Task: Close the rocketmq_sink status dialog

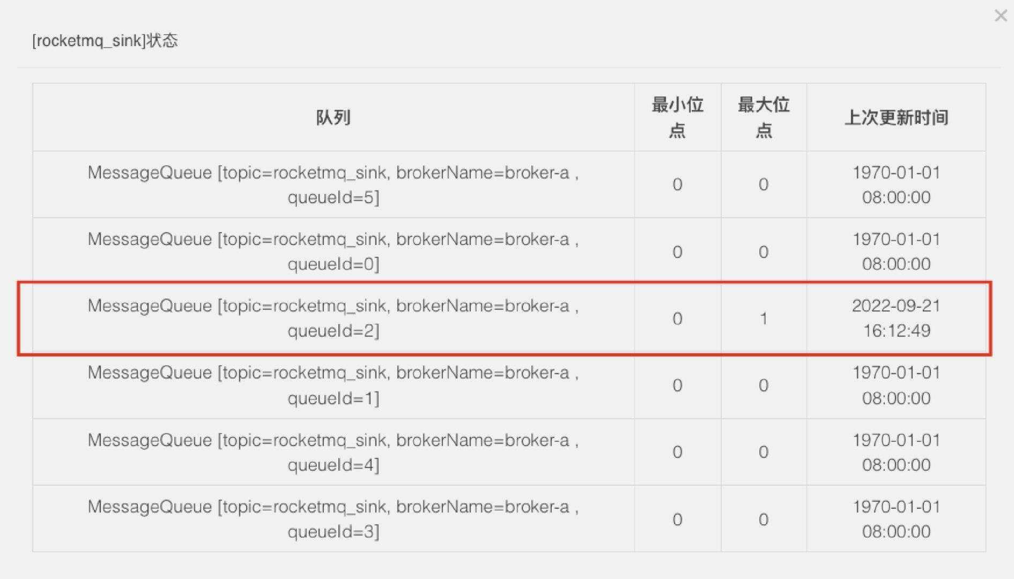Action: click(x=1001, y=16)
